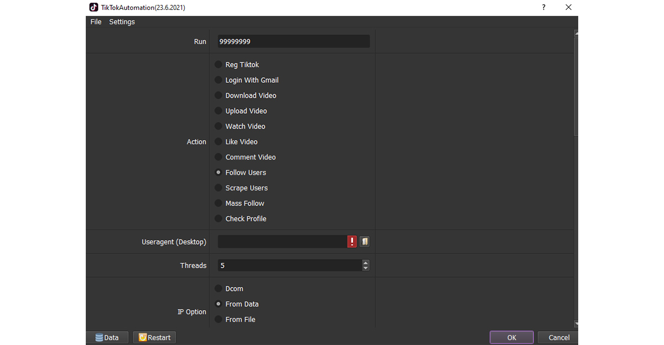
Task: Click the question mark help button
Action: click(543, 7)
